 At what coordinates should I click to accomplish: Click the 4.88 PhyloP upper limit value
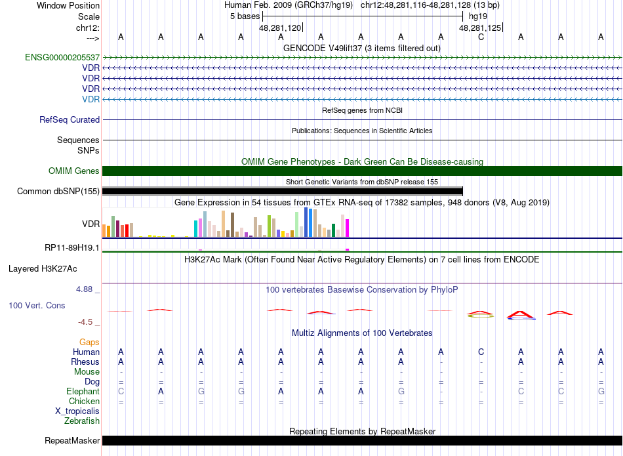tap(84, 289)
